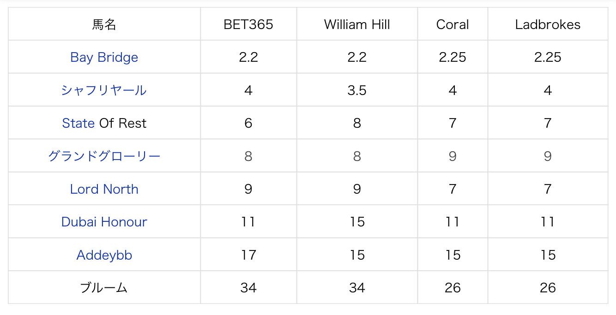Select the グランドグローリー link
This screenshot has width=616, height=315.
click(104, 156)
